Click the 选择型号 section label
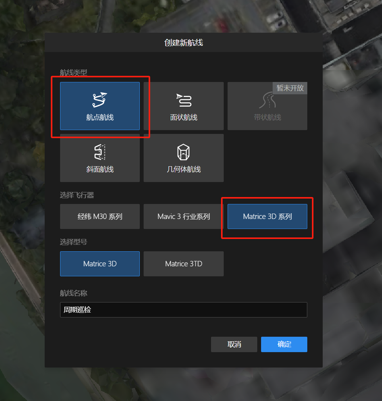 74,242
